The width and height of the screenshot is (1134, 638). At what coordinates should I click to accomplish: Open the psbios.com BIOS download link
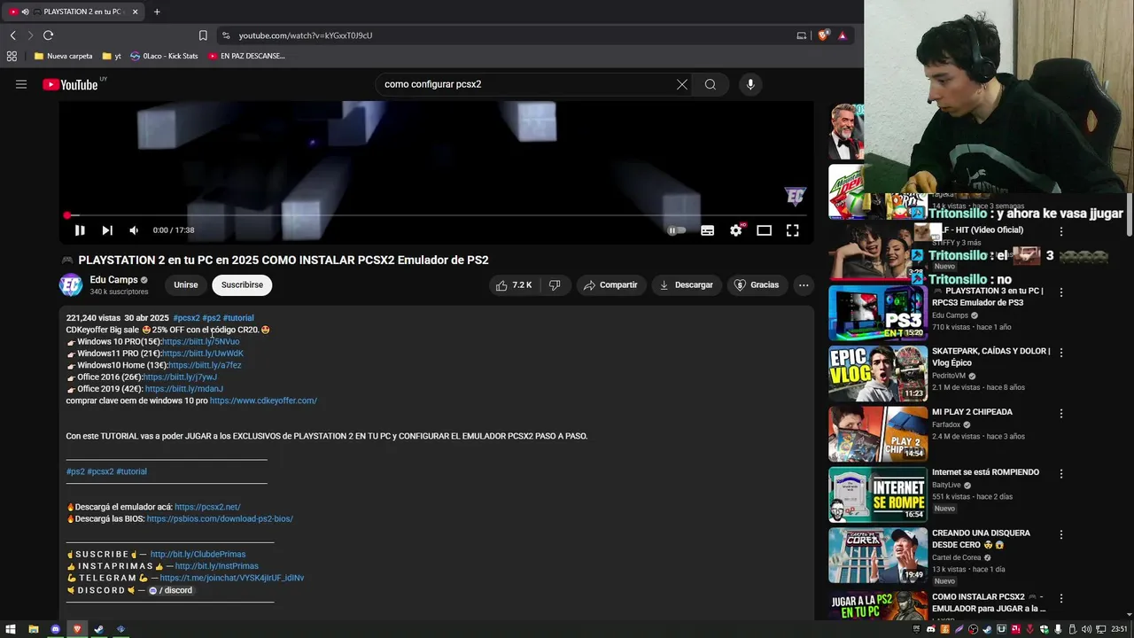coord(220,519)
